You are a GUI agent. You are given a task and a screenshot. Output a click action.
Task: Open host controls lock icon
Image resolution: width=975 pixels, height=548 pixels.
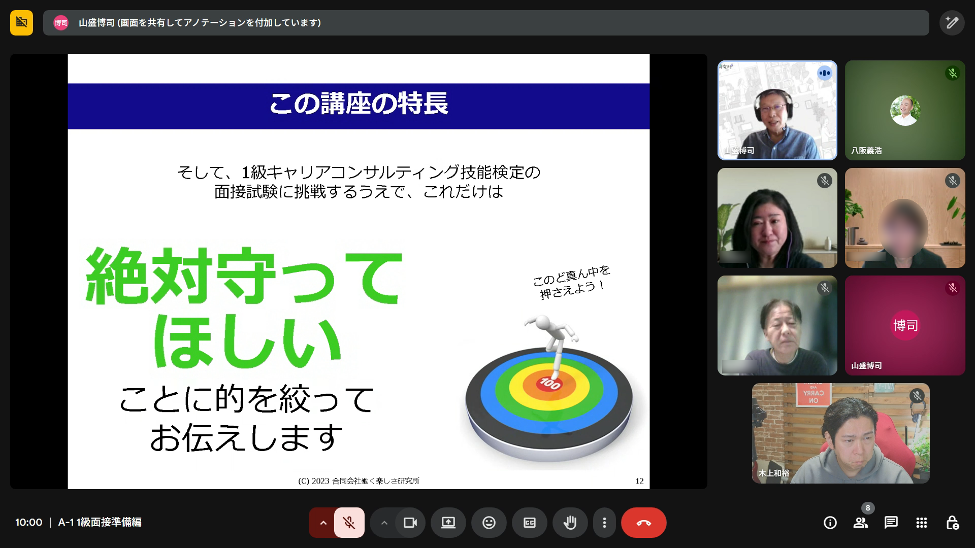point(952,523)
